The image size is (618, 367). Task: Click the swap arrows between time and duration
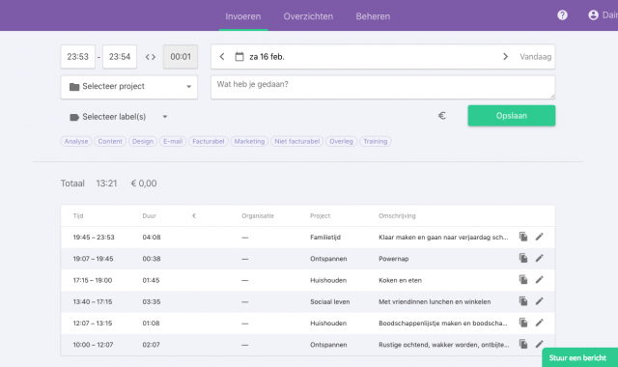click(151, 57)
